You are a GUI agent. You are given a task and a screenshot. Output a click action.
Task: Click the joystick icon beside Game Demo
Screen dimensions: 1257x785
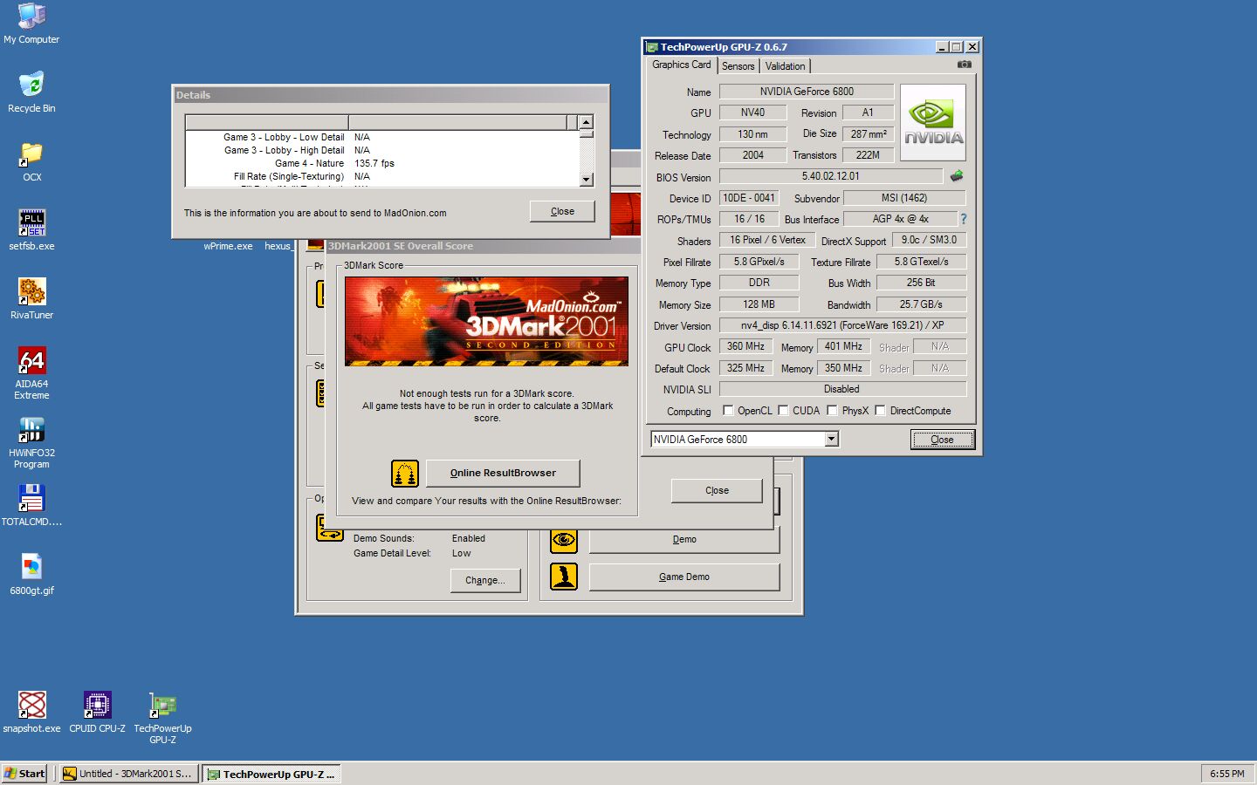(564, 577)
